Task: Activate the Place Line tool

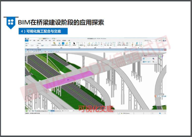Action: [89, 43]
